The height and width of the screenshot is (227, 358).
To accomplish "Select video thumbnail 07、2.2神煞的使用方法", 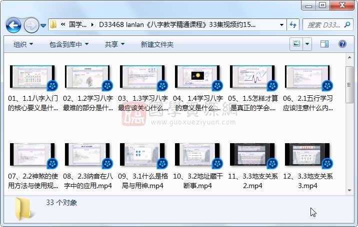I will [33, 156].
